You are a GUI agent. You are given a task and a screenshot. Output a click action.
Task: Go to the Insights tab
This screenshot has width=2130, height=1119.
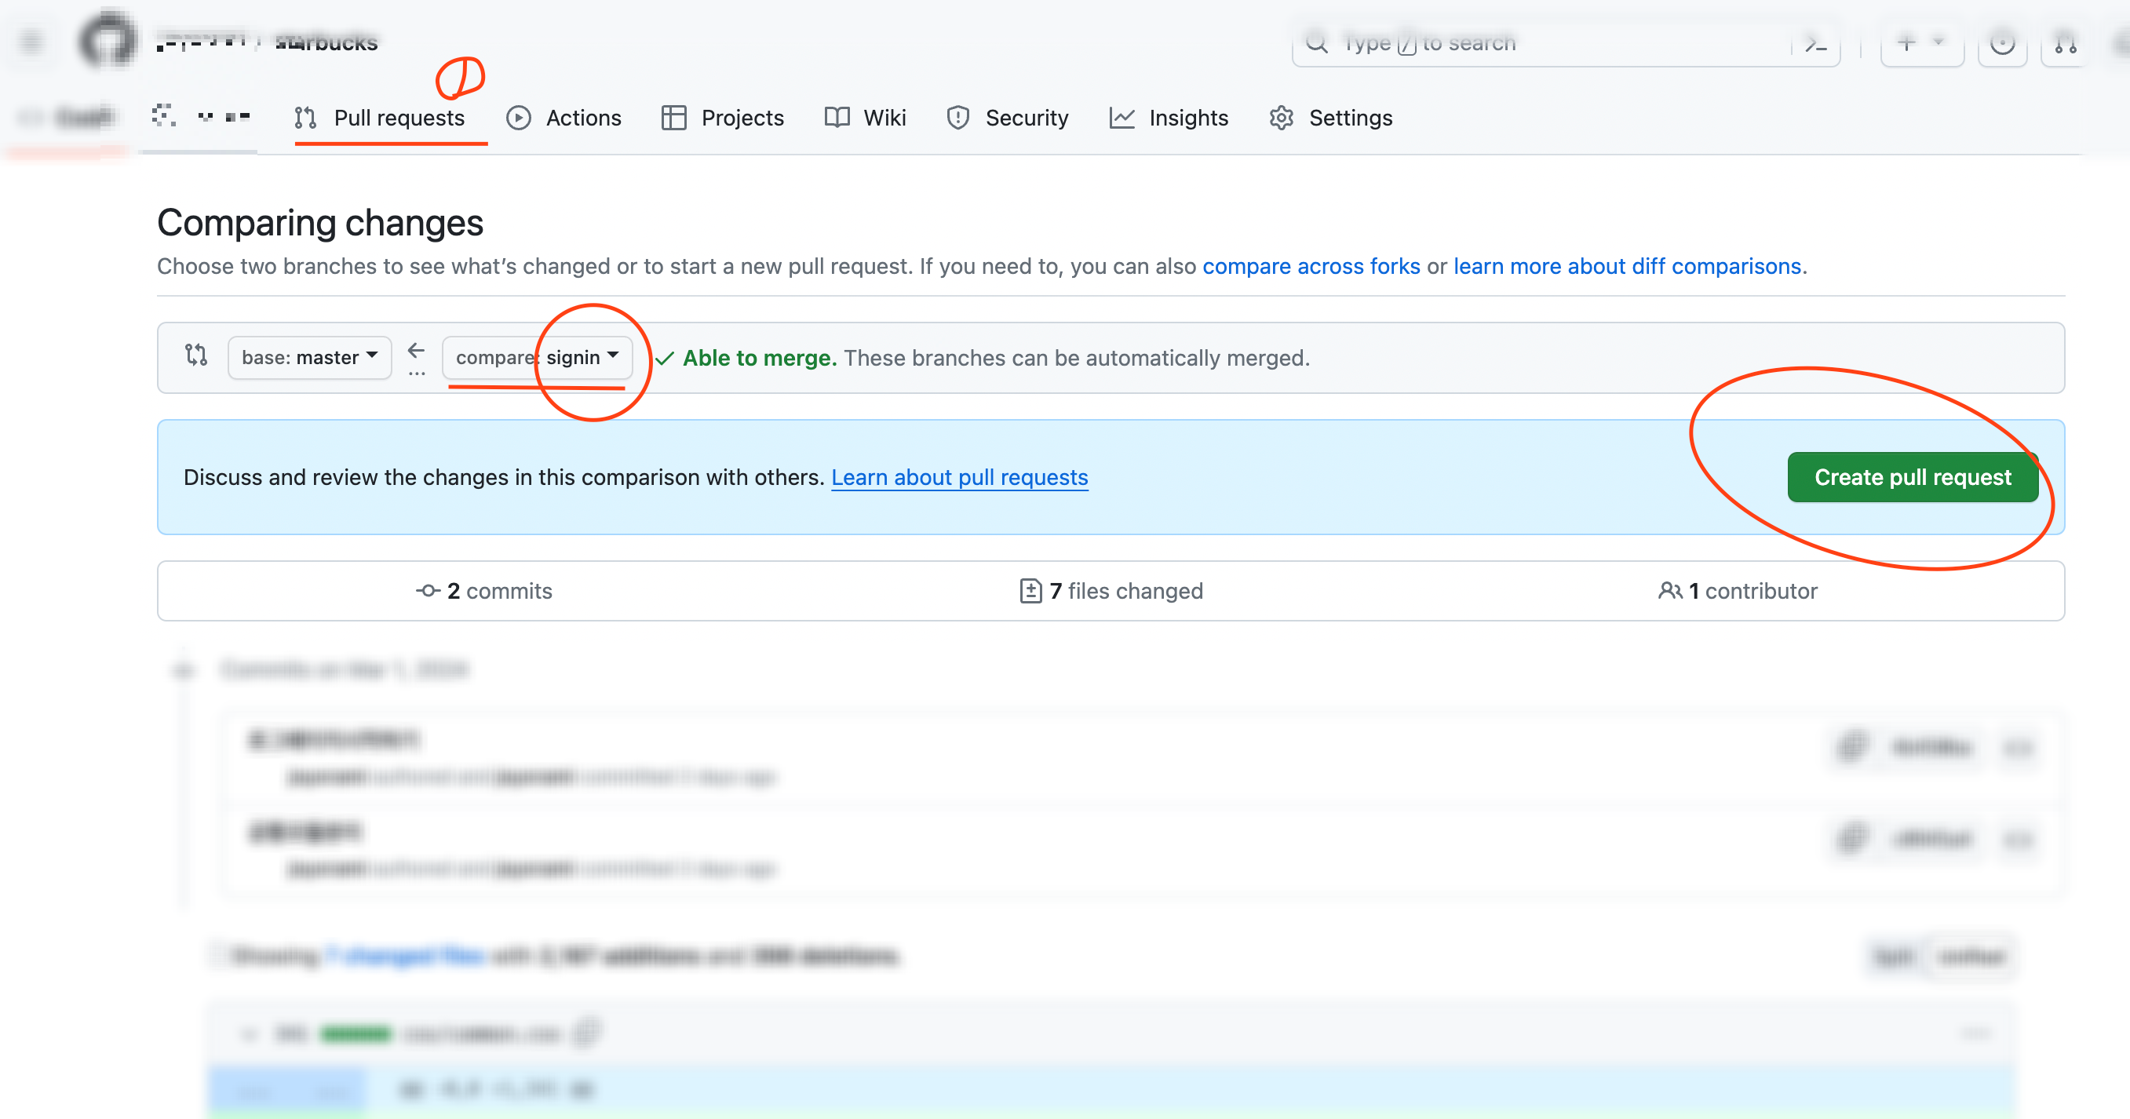click(x=1169, y=118)
